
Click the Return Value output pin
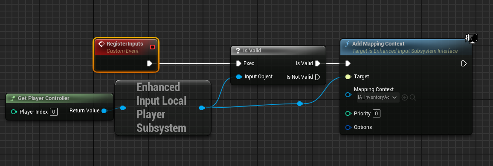104,111
